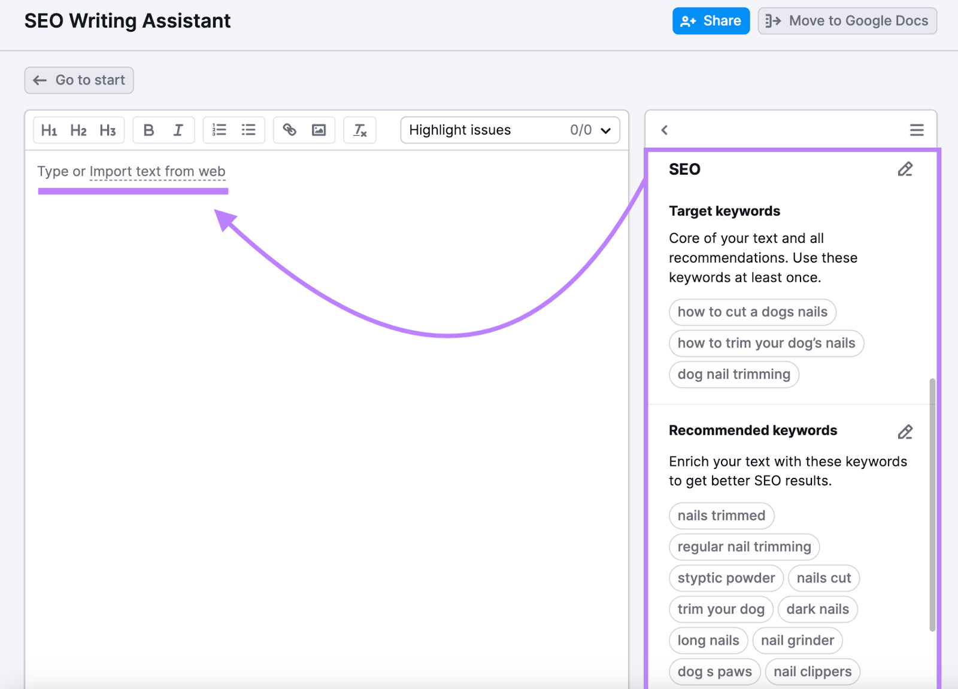Click Move to Google Docs

pyautogui.click(x=846, y=20)
